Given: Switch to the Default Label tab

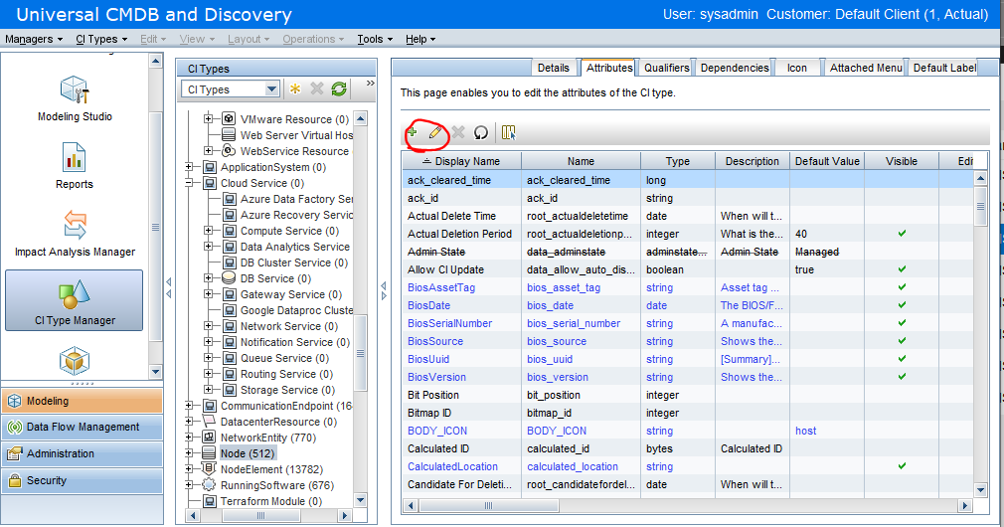Looking at the screenshot, I should pyautogui.click(x=944, y=68).
